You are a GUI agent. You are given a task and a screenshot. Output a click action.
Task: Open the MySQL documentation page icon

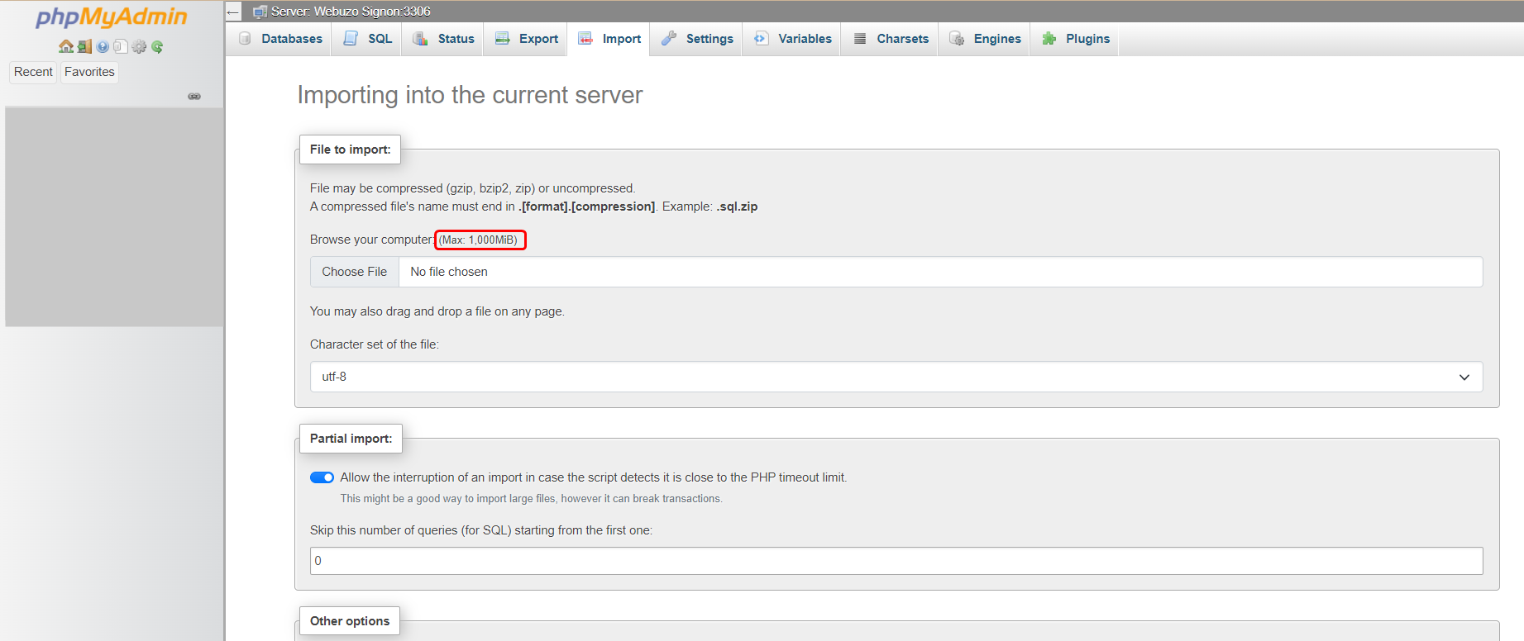(121, 47)
